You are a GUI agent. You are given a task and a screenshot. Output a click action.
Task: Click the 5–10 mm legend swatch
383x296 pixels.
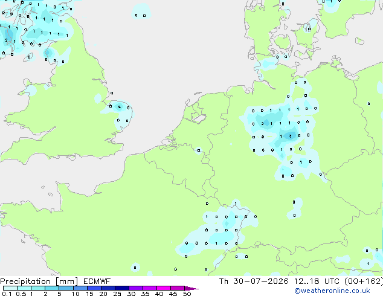pyautogui.click(x=66, y=288)
